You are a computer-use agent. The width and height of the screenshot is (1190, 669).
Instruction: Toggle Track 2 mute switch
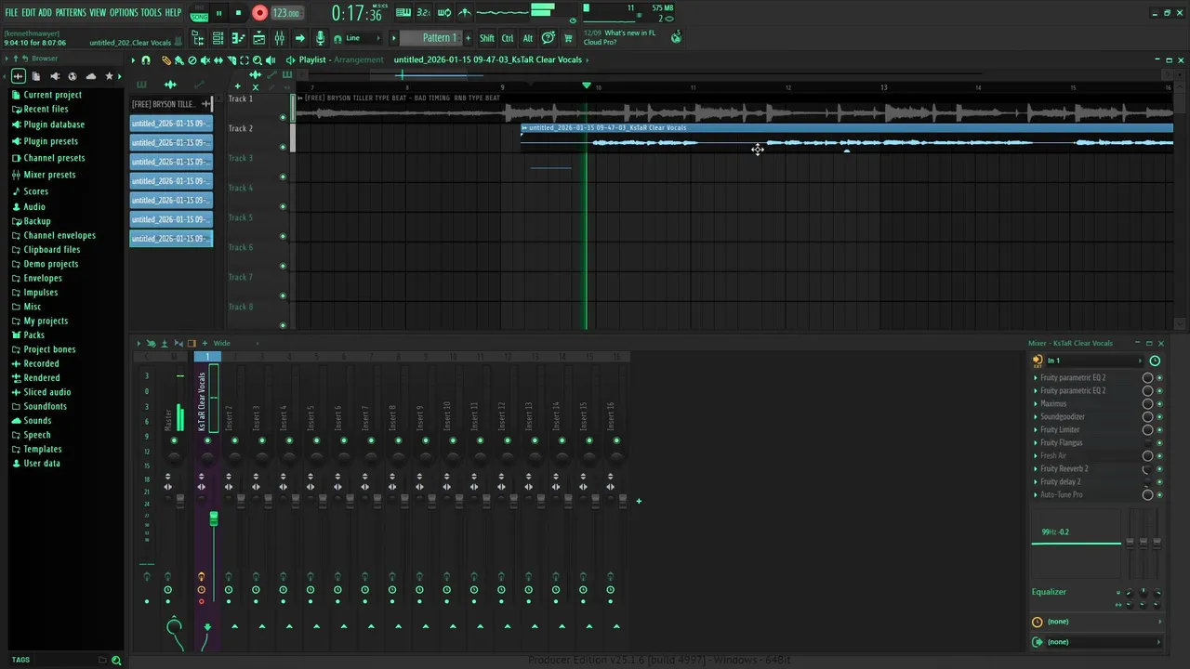283,147
